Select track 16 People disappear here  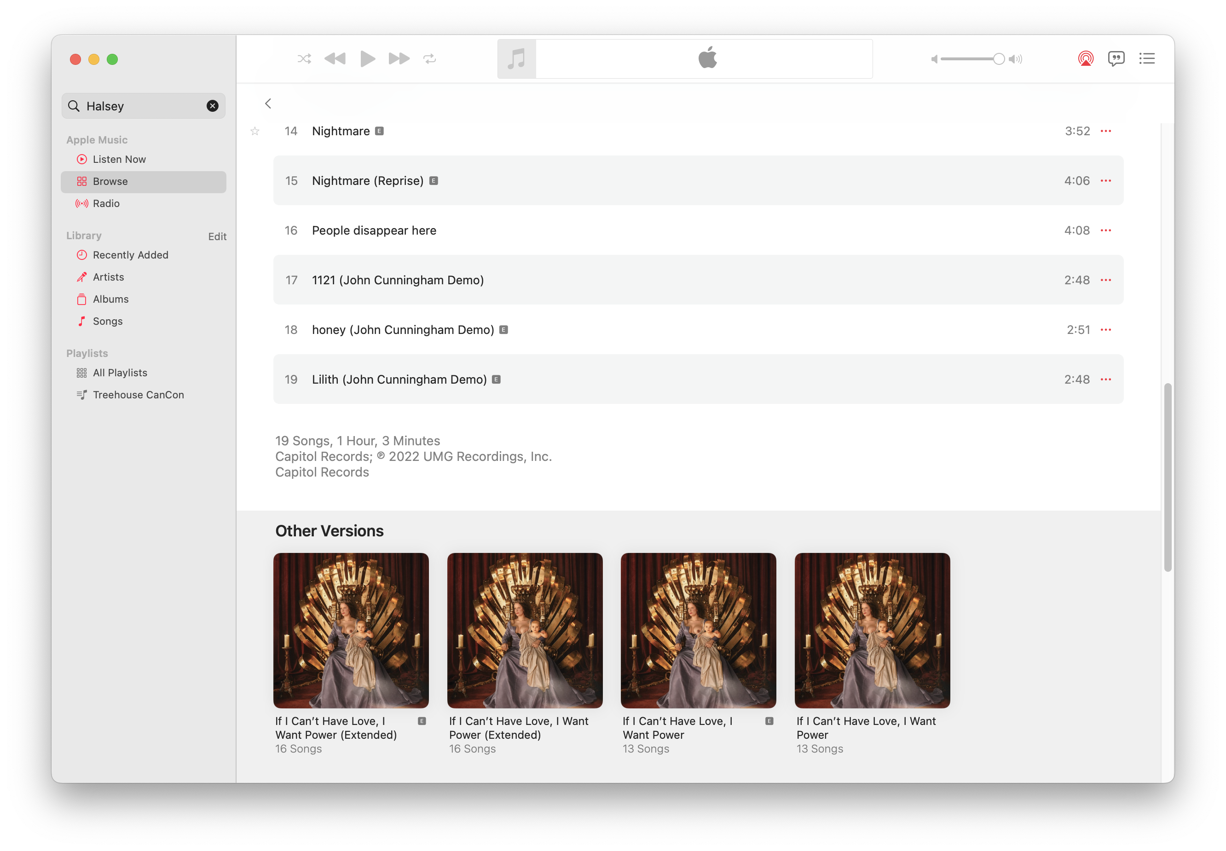pos(698,230)
